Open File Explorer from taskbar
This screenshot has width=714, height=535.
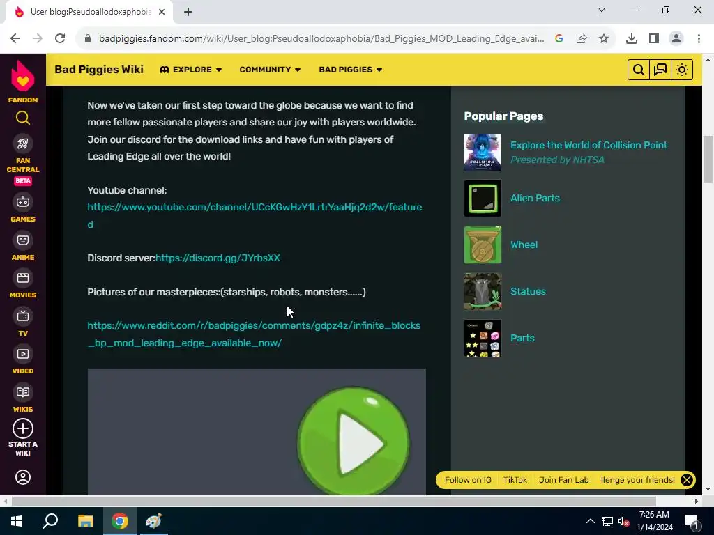tap(85, 521)
